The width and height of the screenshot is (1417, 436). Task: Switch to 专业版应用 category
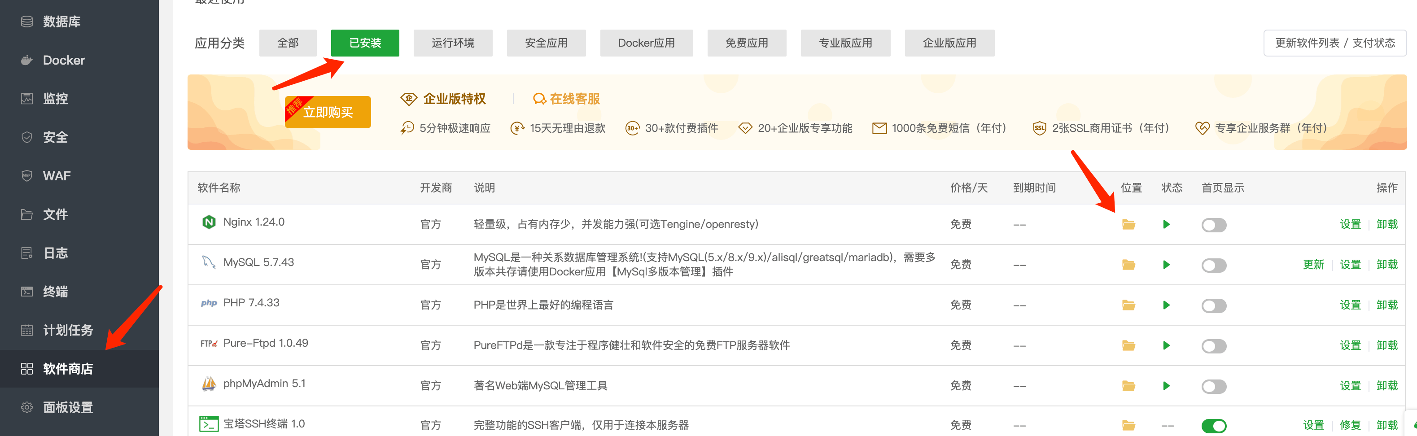[845, 43]
